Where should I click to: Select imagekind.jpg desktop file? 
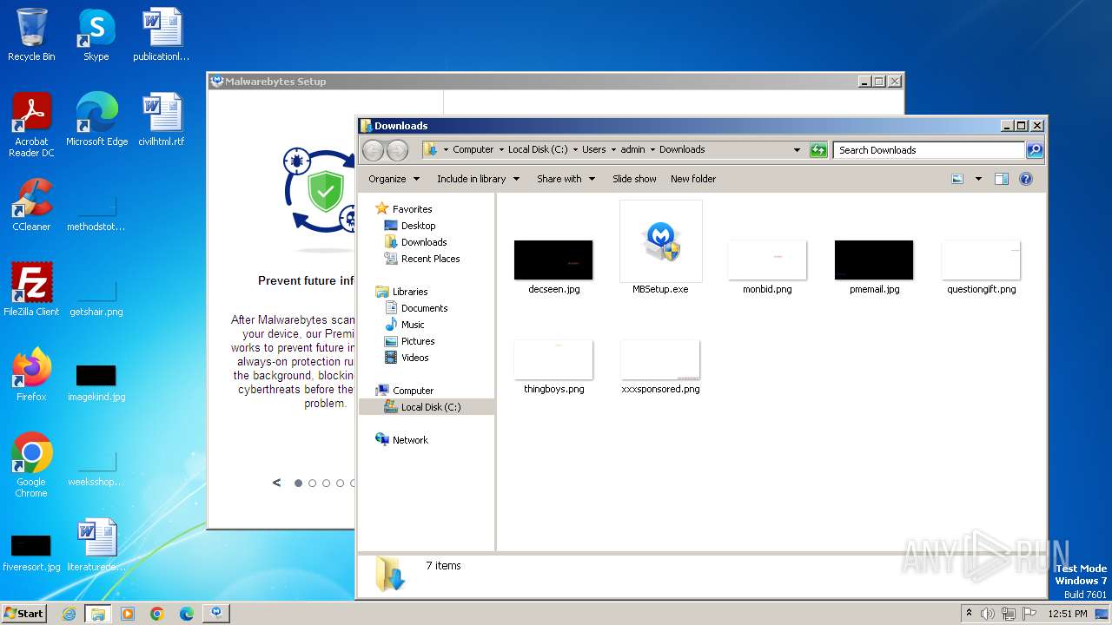[x=96, y=381]
